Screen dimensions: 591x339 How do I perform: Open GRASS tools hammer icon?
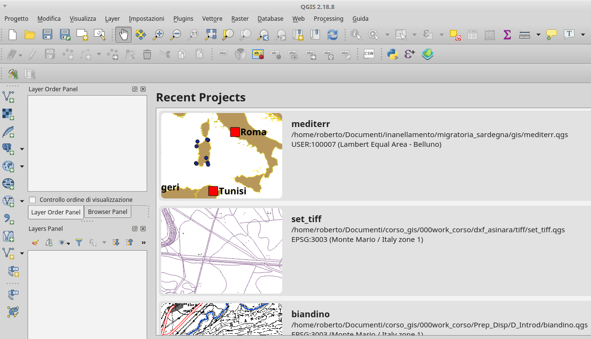pyautogui.click(x=13, y=74)
